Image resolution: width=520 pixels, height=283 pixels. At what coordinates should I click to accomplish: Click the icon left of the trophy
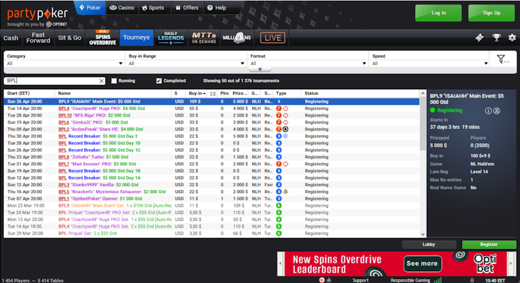tap(480, 38)
